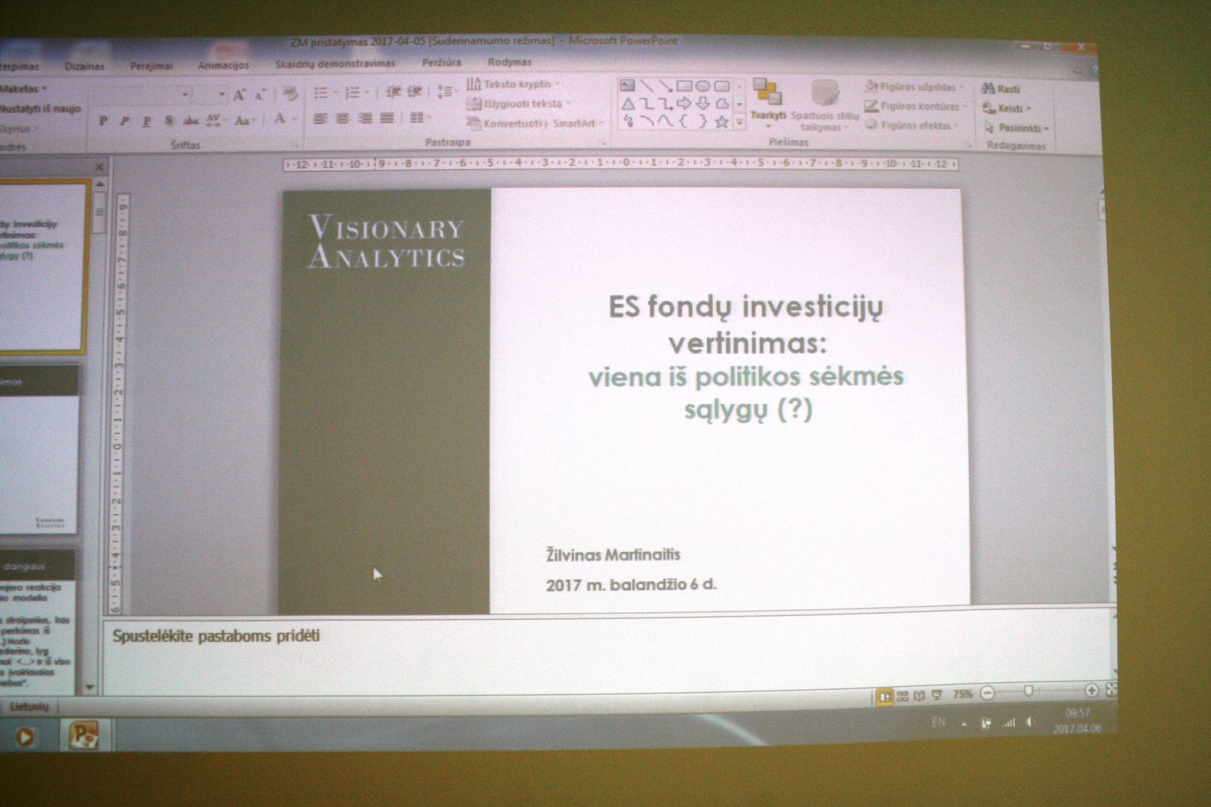Fit slide to current window

[1112, 690]
